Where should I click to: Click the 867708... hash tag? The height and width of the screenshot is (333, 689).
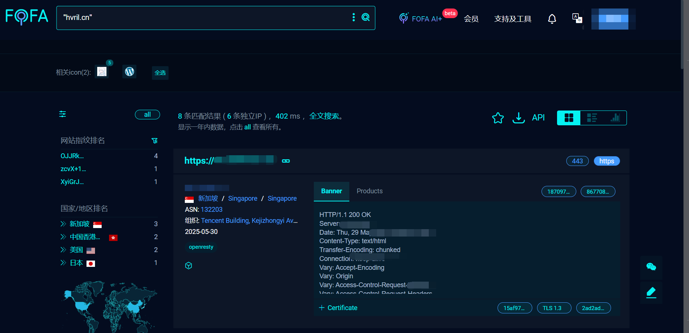[598, 191]
